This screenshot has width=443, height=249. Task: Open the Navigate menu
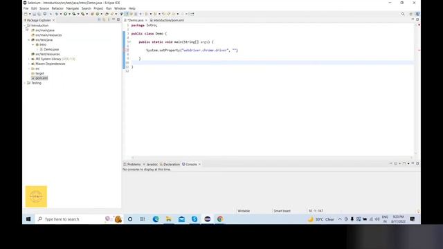point(73,8)
